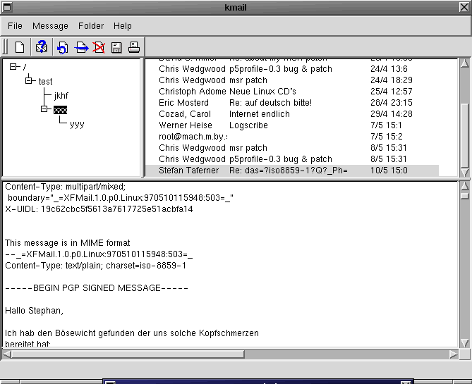Click horizontal scroll right arrow

tap(454, 354)
